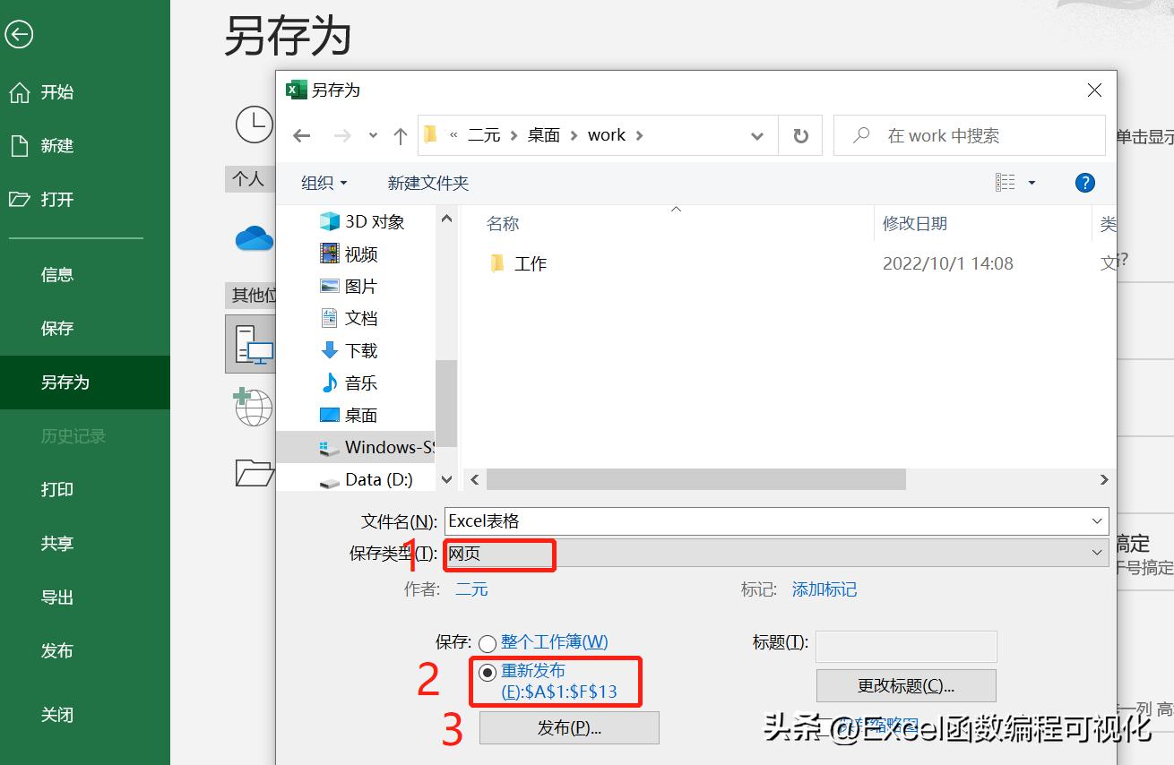Click the up-one-level arrow icon
Image resolution: width=1174 pixels, height=765 pixels.
[400, 134]
